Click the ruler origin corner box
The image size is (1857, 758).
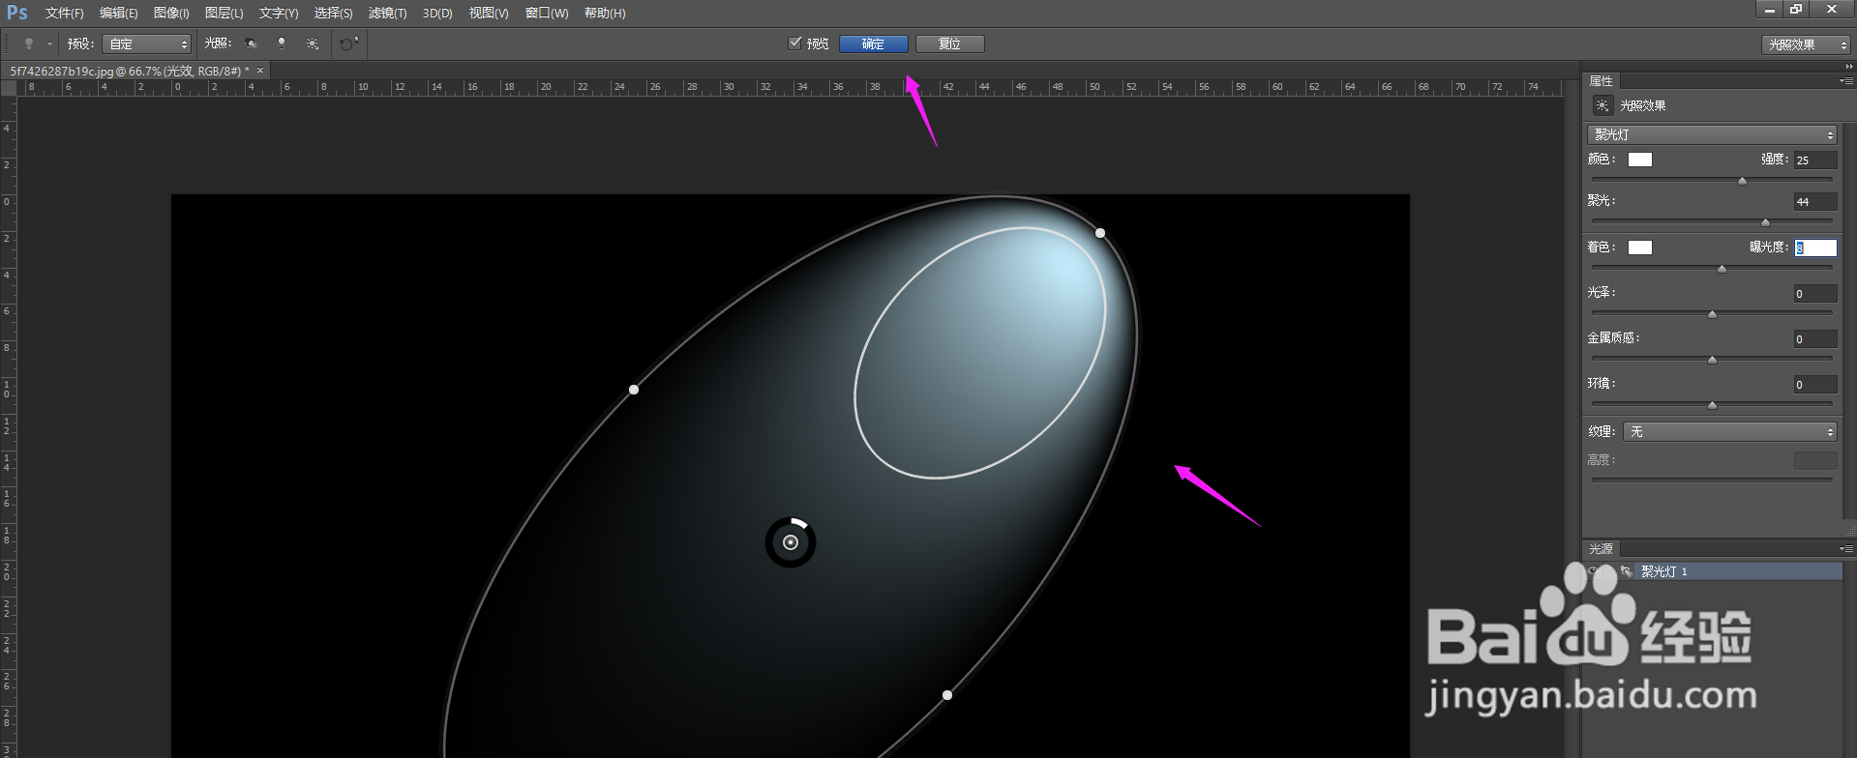coord(9,88)
